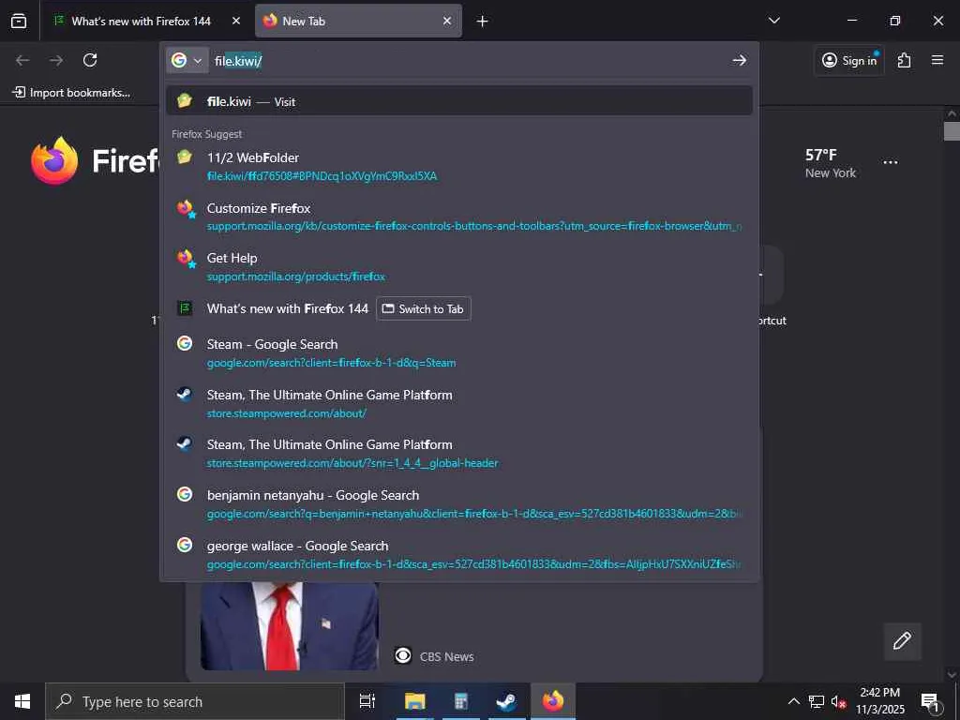Click the page vertical scrollbar thumb
Screen dimensions: 960x720
click(x=952, y=131)
